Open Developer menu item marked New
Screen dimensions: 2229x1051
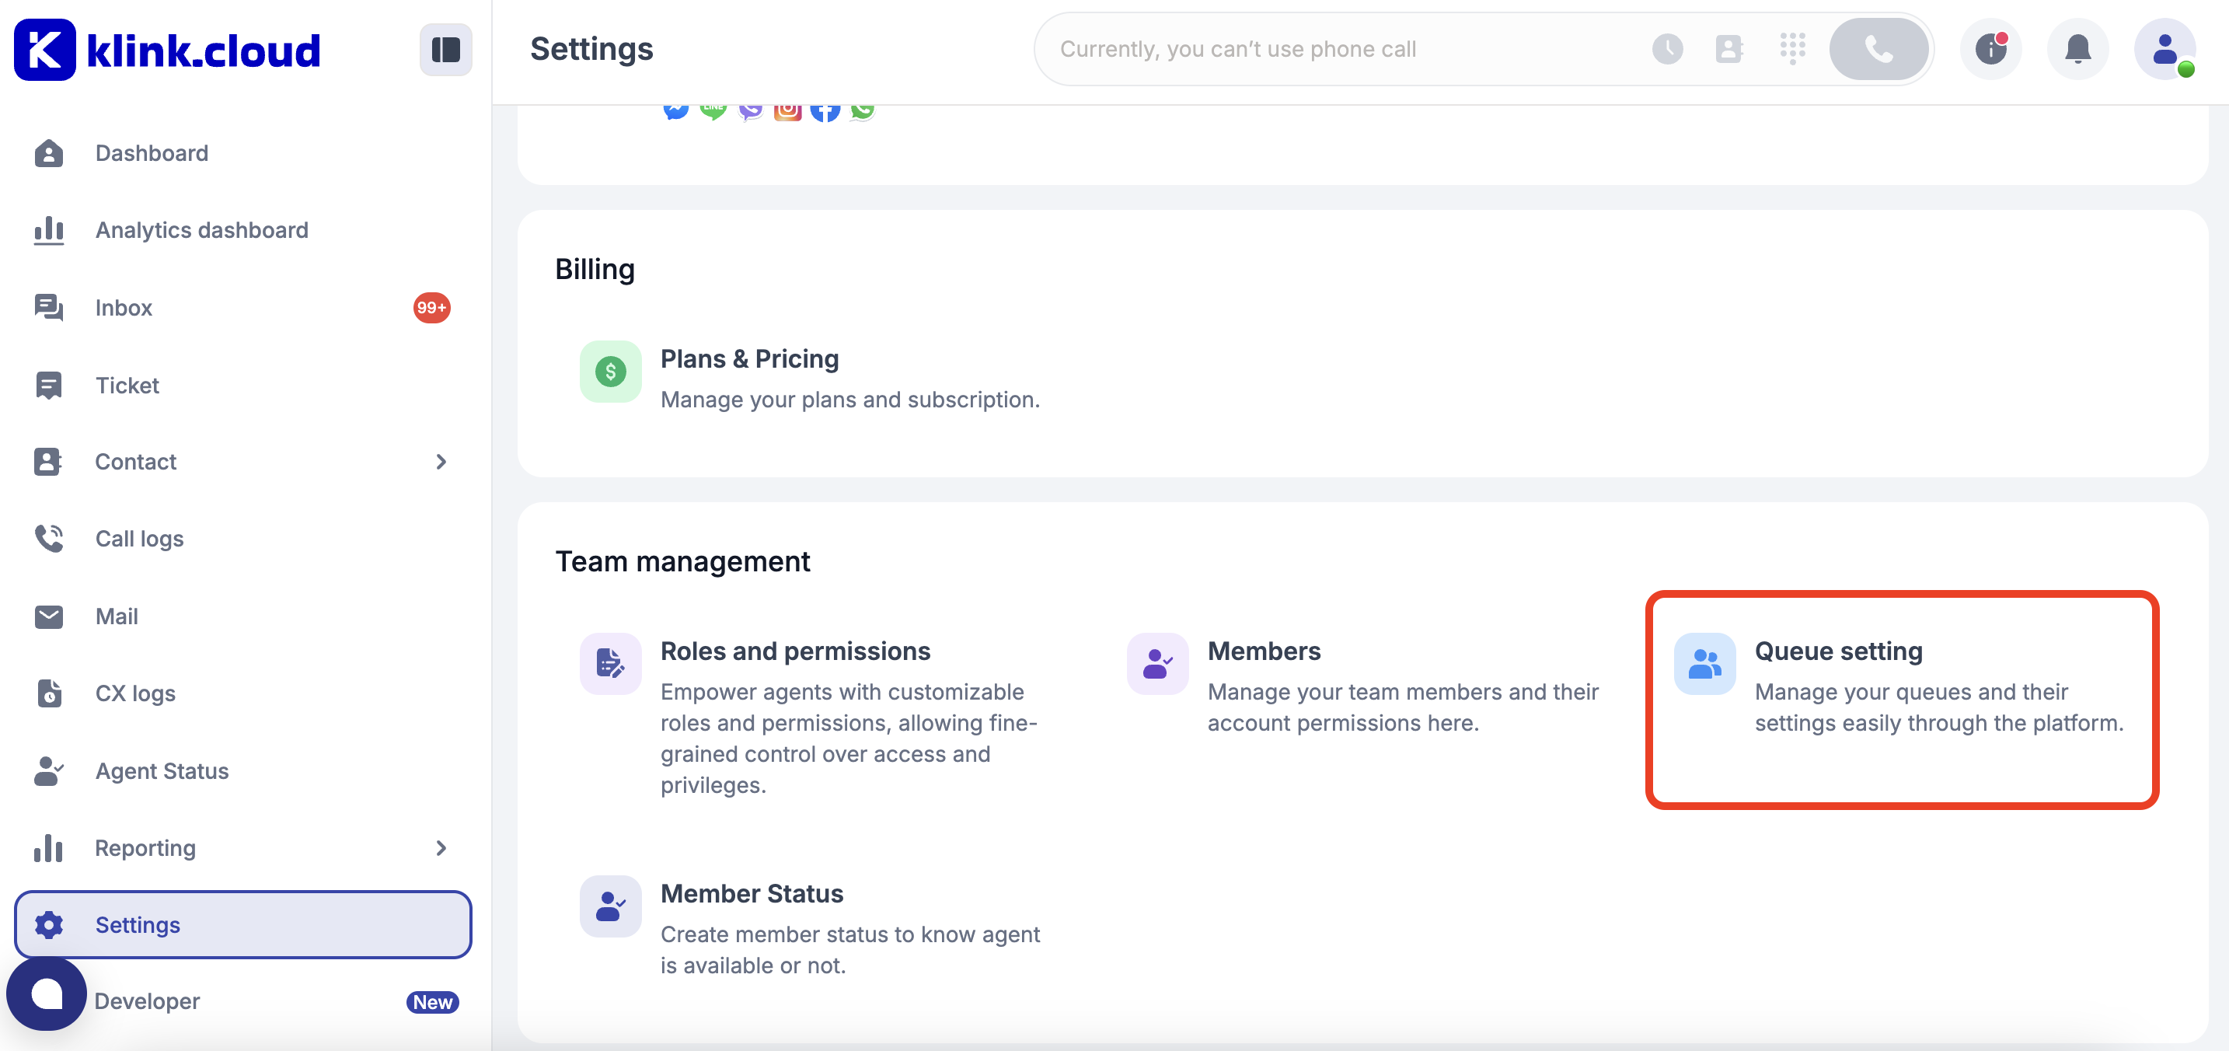pyautogui.click(x=148, y=1000)
